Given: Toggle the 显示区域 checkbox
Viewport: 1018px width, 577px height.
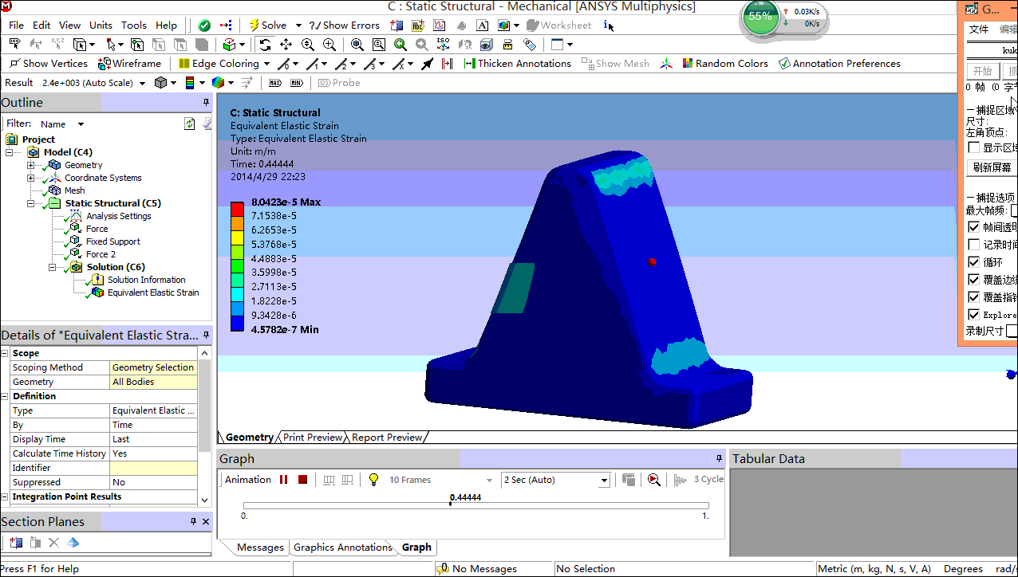Looking at the screenshot, I should click(x=973, y=147).
